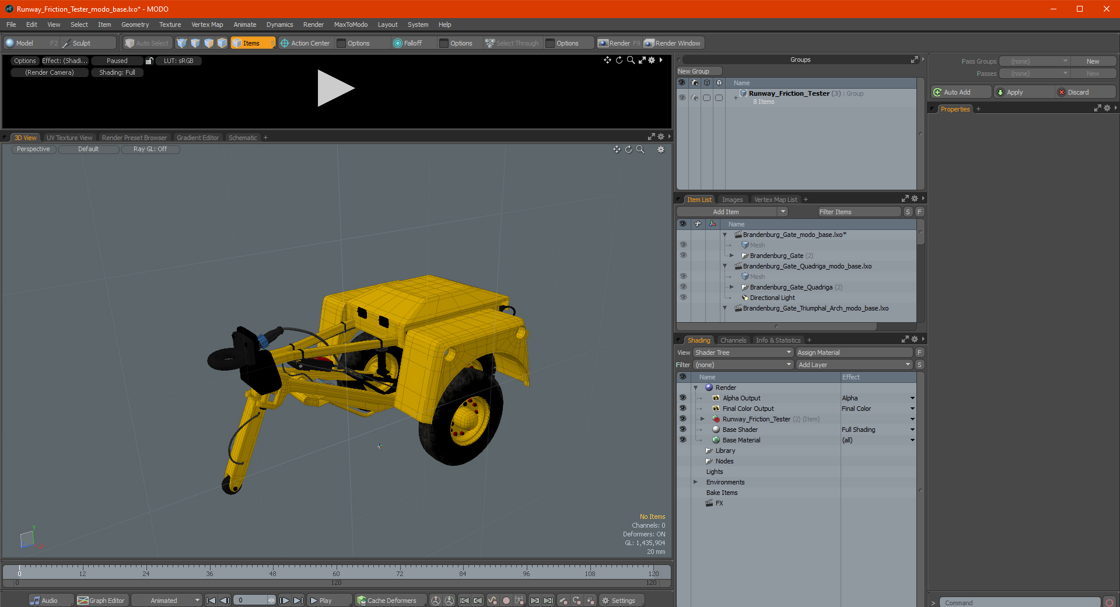Open Action Center tool
This screenshot has height=607, width=1120.
click(x=304, y=43)
